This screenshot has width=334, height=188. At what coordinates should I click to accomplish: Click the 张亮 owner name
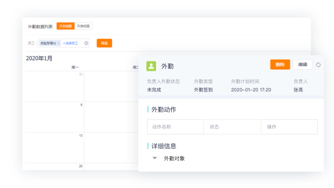point(298,90)
